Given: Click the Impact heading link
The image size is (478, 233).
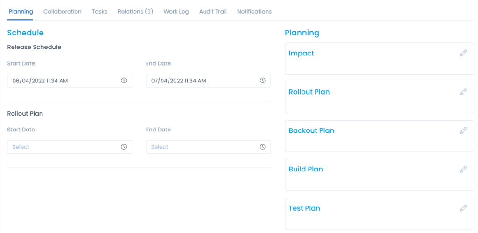Looking at the screenshot, I should (x=301, y=53).
